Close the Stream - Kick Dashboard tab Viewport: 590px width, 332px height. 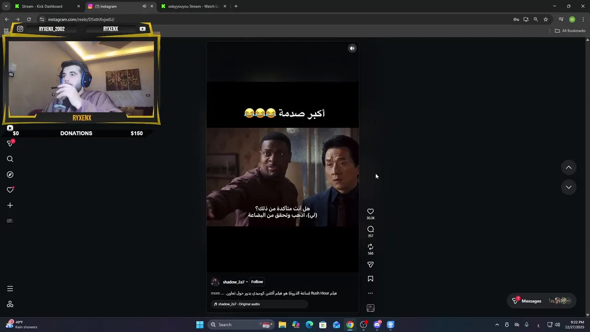point(78,6)
